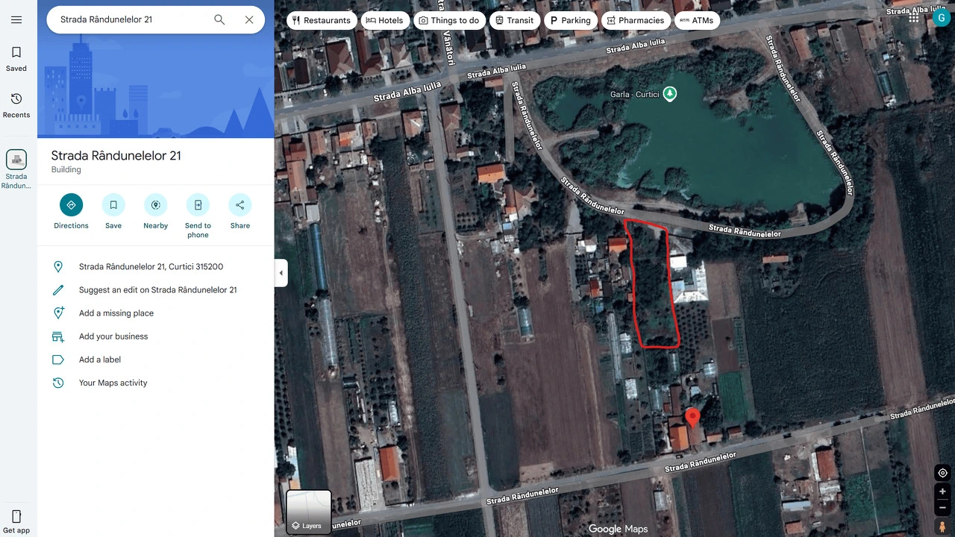Drop Pegman for Street View
Image resolution: width=955 pixels, height=537 pixels.
tap(942, 527)
